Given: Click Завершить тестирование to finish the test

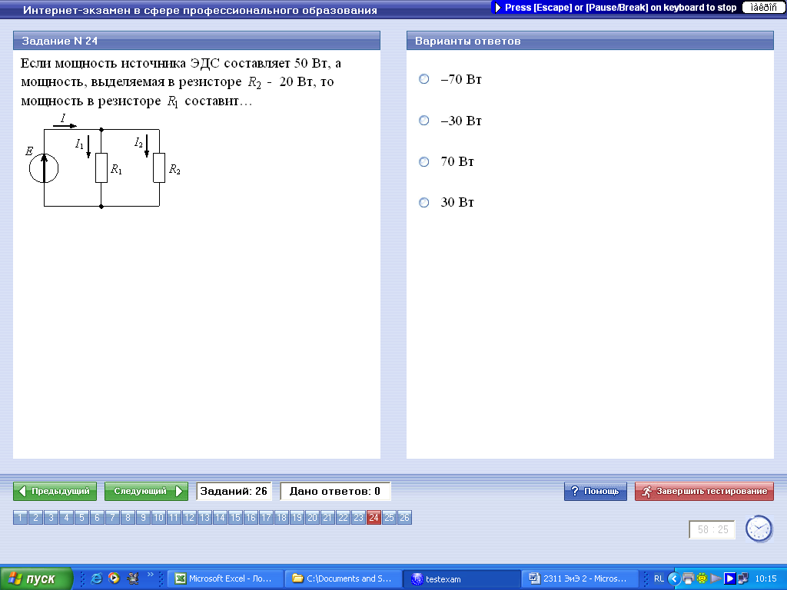Looking at the screenshot, I should (704, 491).
